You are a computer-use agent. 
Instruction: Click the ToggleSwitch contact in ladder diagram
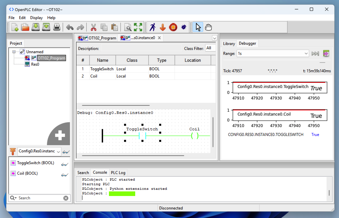tap(142, 136)
